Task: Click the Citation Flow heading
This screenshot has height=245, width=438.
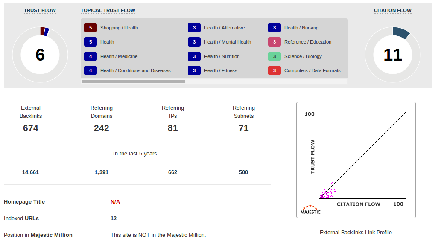Action: 392,10
